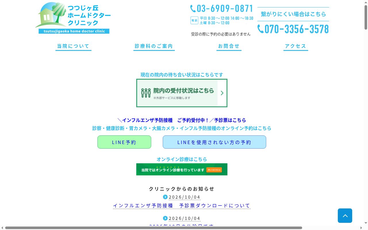Click the vertical scrollbar thumb
Viewport: 368px width, 230px height.
click(366, 17)
